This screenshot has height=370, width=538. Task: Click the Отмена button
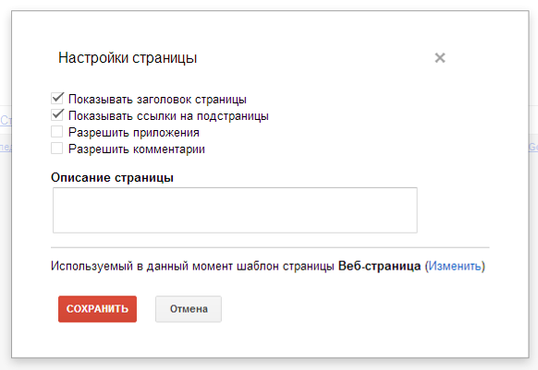[x=189, y=309]
